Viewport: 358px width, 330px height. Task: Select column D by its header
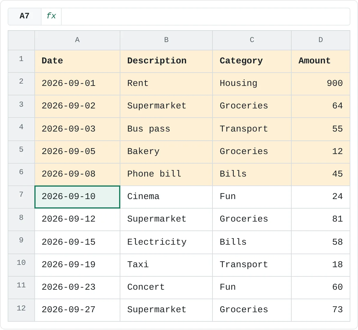tap(321, 40)
